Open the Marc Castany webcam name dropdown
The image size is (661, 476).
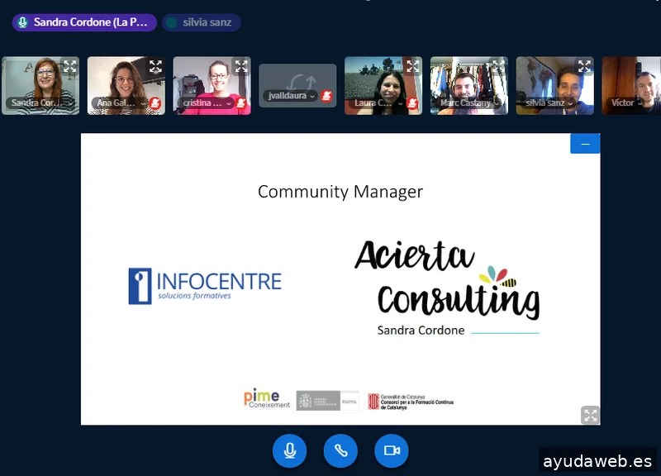[469, 102]
